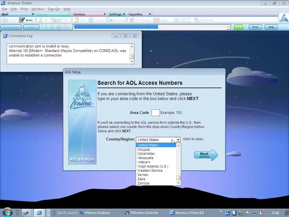Click country list scrollbar down arrow
The image size is (289, 217).
(x=178, y=183)
